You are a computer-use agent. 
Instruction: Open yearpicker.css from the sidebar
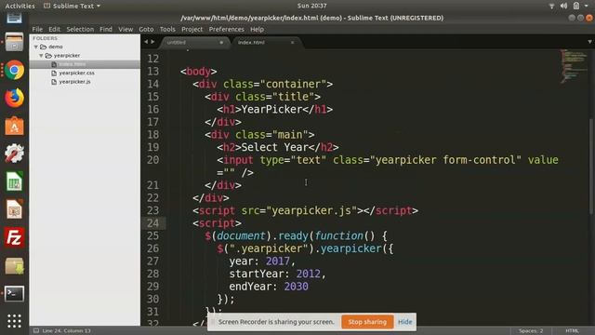[x=76, y=73]
